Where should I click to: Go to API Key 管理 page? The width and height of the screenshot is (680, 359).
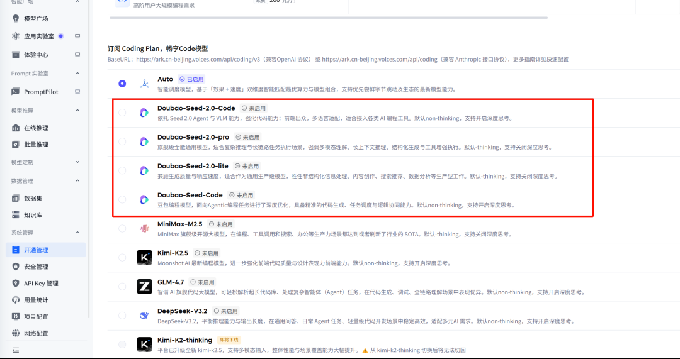pos(40,284)
